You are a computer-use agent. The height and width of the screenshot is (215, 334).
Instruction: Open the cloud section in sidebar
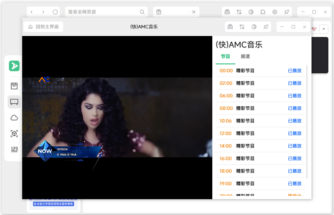(14, 118)
